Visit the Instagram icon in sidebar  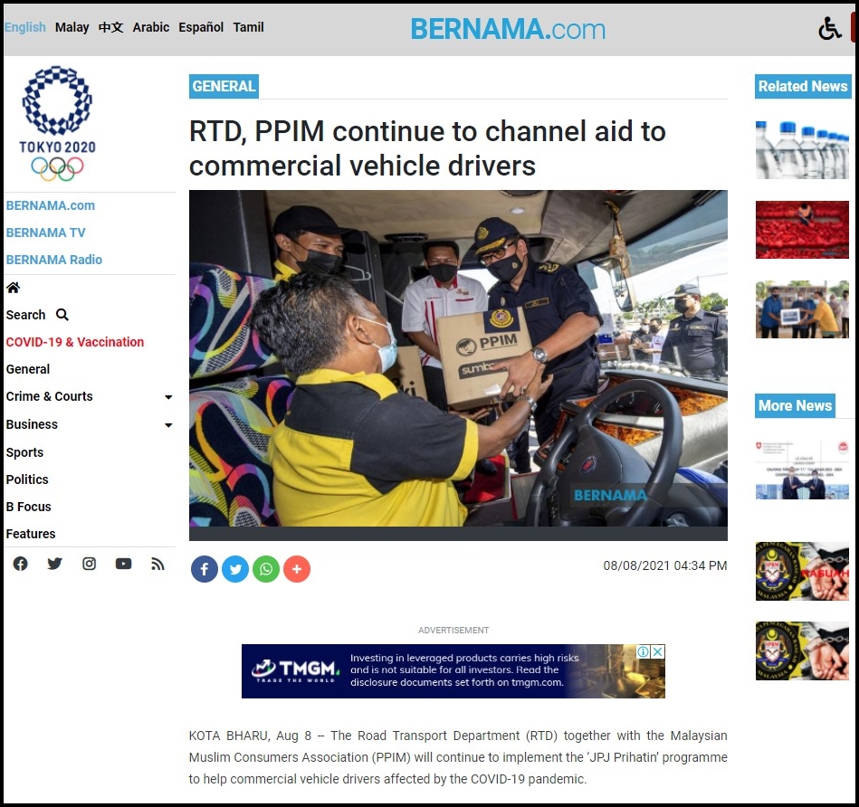point(90,564)
